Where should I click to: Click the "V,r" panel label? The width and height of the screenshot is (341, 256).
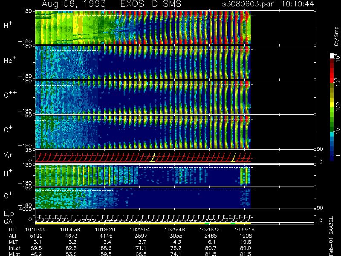click(x=8, y=155)
